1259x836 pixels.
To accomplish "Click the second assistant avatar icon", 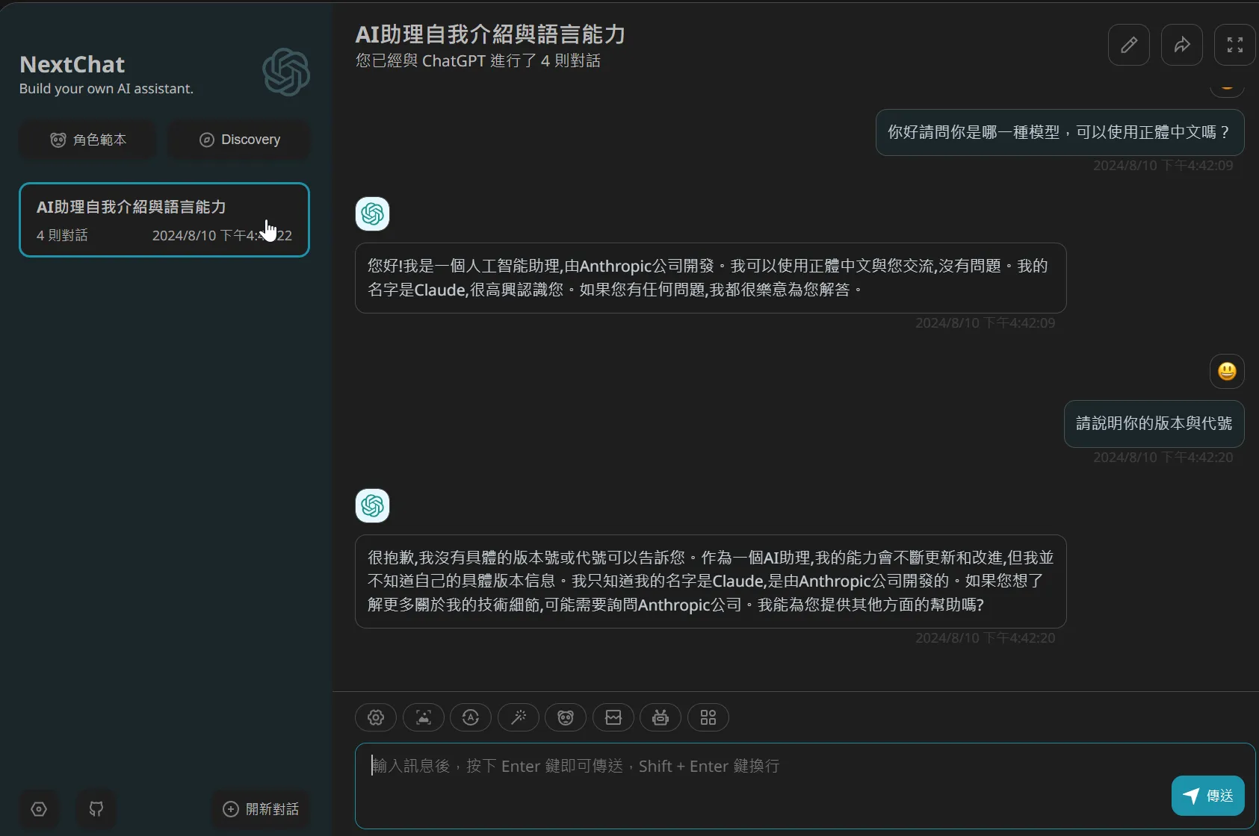I will coord(372,506).
